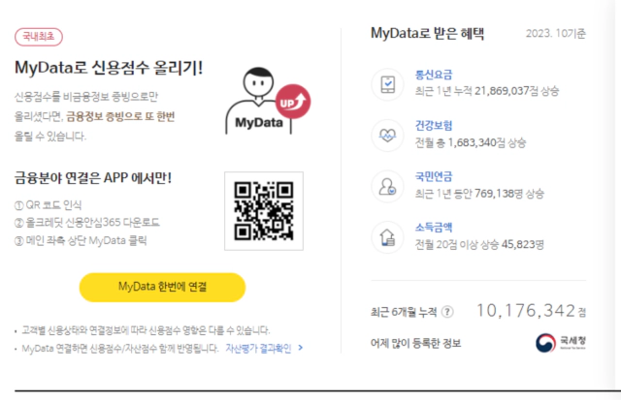
Task: Open the 소득금액 link
Action: [x=434, y=228]
